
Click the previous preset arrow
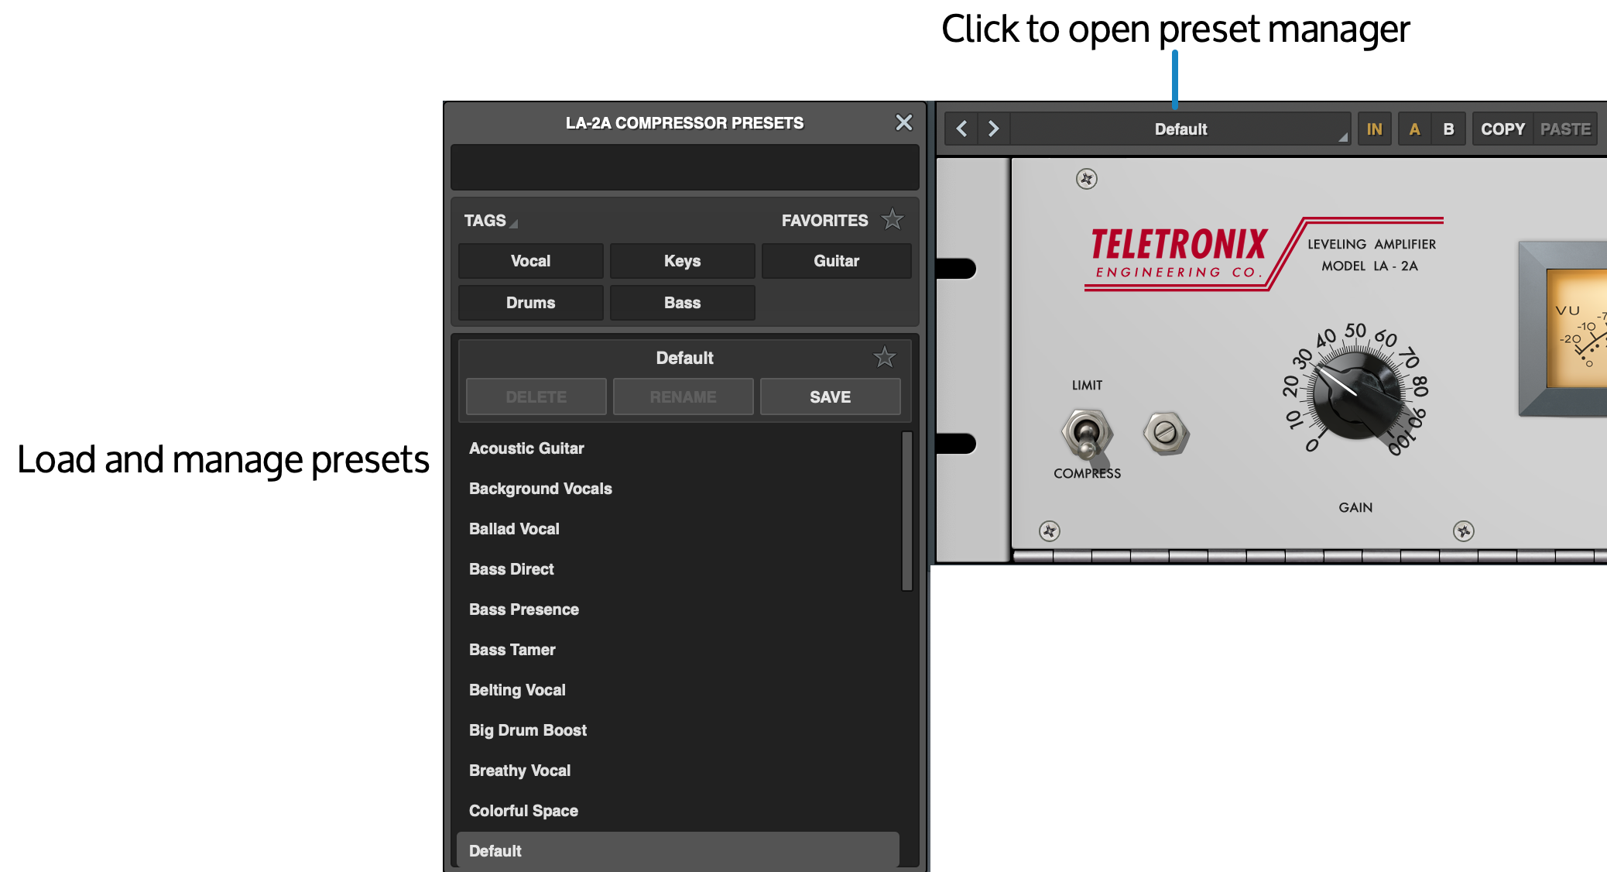(x=961, y=129)
